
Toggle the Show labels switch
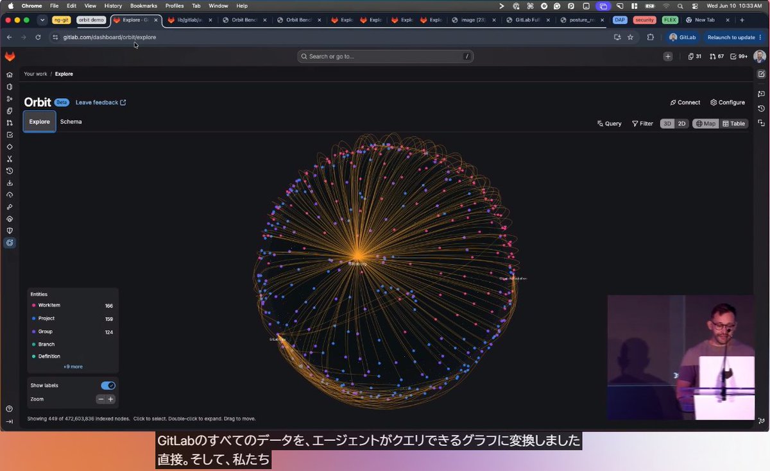coord(108,385)
